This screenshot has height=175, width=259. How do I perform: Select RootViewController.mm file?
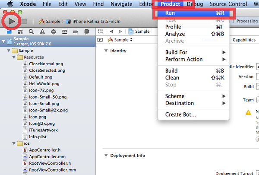[52, 170]
